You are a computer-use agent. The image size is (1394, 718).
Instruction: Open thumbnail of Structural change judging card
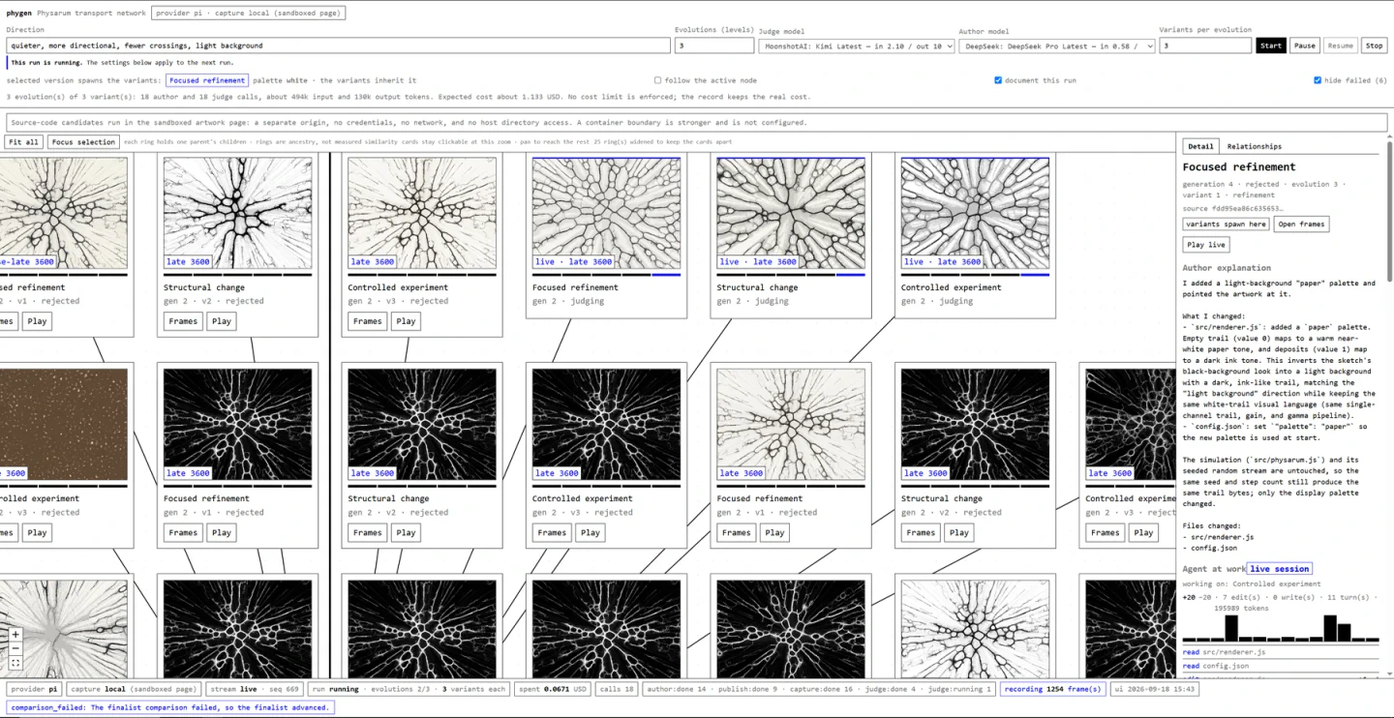[x=791, y=213]
